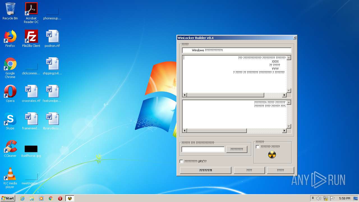The height and width of the screenshot is (202, 359).
Task: Focus the empty input field beside the small button
Action: click(x=203, y=149)
